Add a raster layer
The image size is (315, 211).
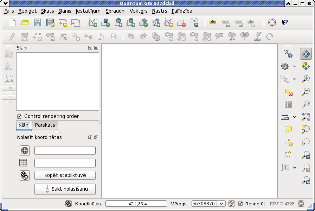(x=105, y=22)
